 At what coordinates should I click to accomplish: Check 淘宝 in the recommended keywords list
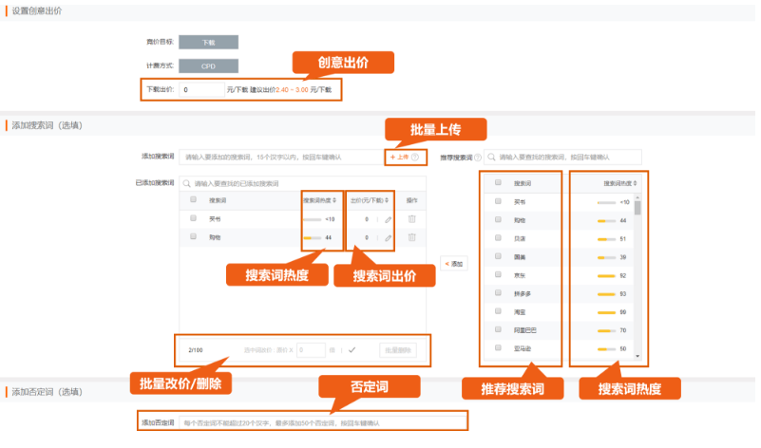[498, 311]
